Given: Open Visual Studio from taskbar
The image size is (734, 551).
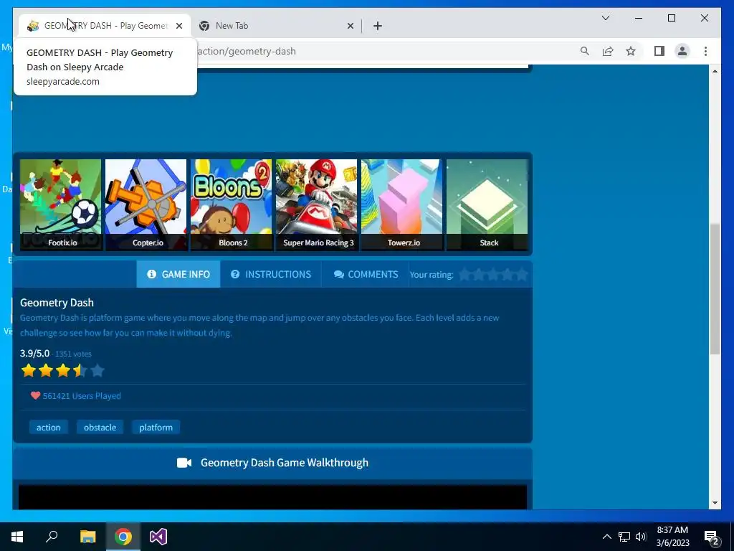Looking at the screenshot, I should (x=158, y=537).
